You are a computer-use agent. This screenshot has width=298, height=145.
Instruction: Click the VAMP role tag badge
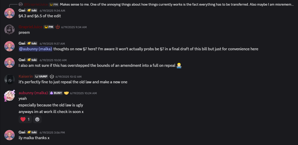coord(41,77)
